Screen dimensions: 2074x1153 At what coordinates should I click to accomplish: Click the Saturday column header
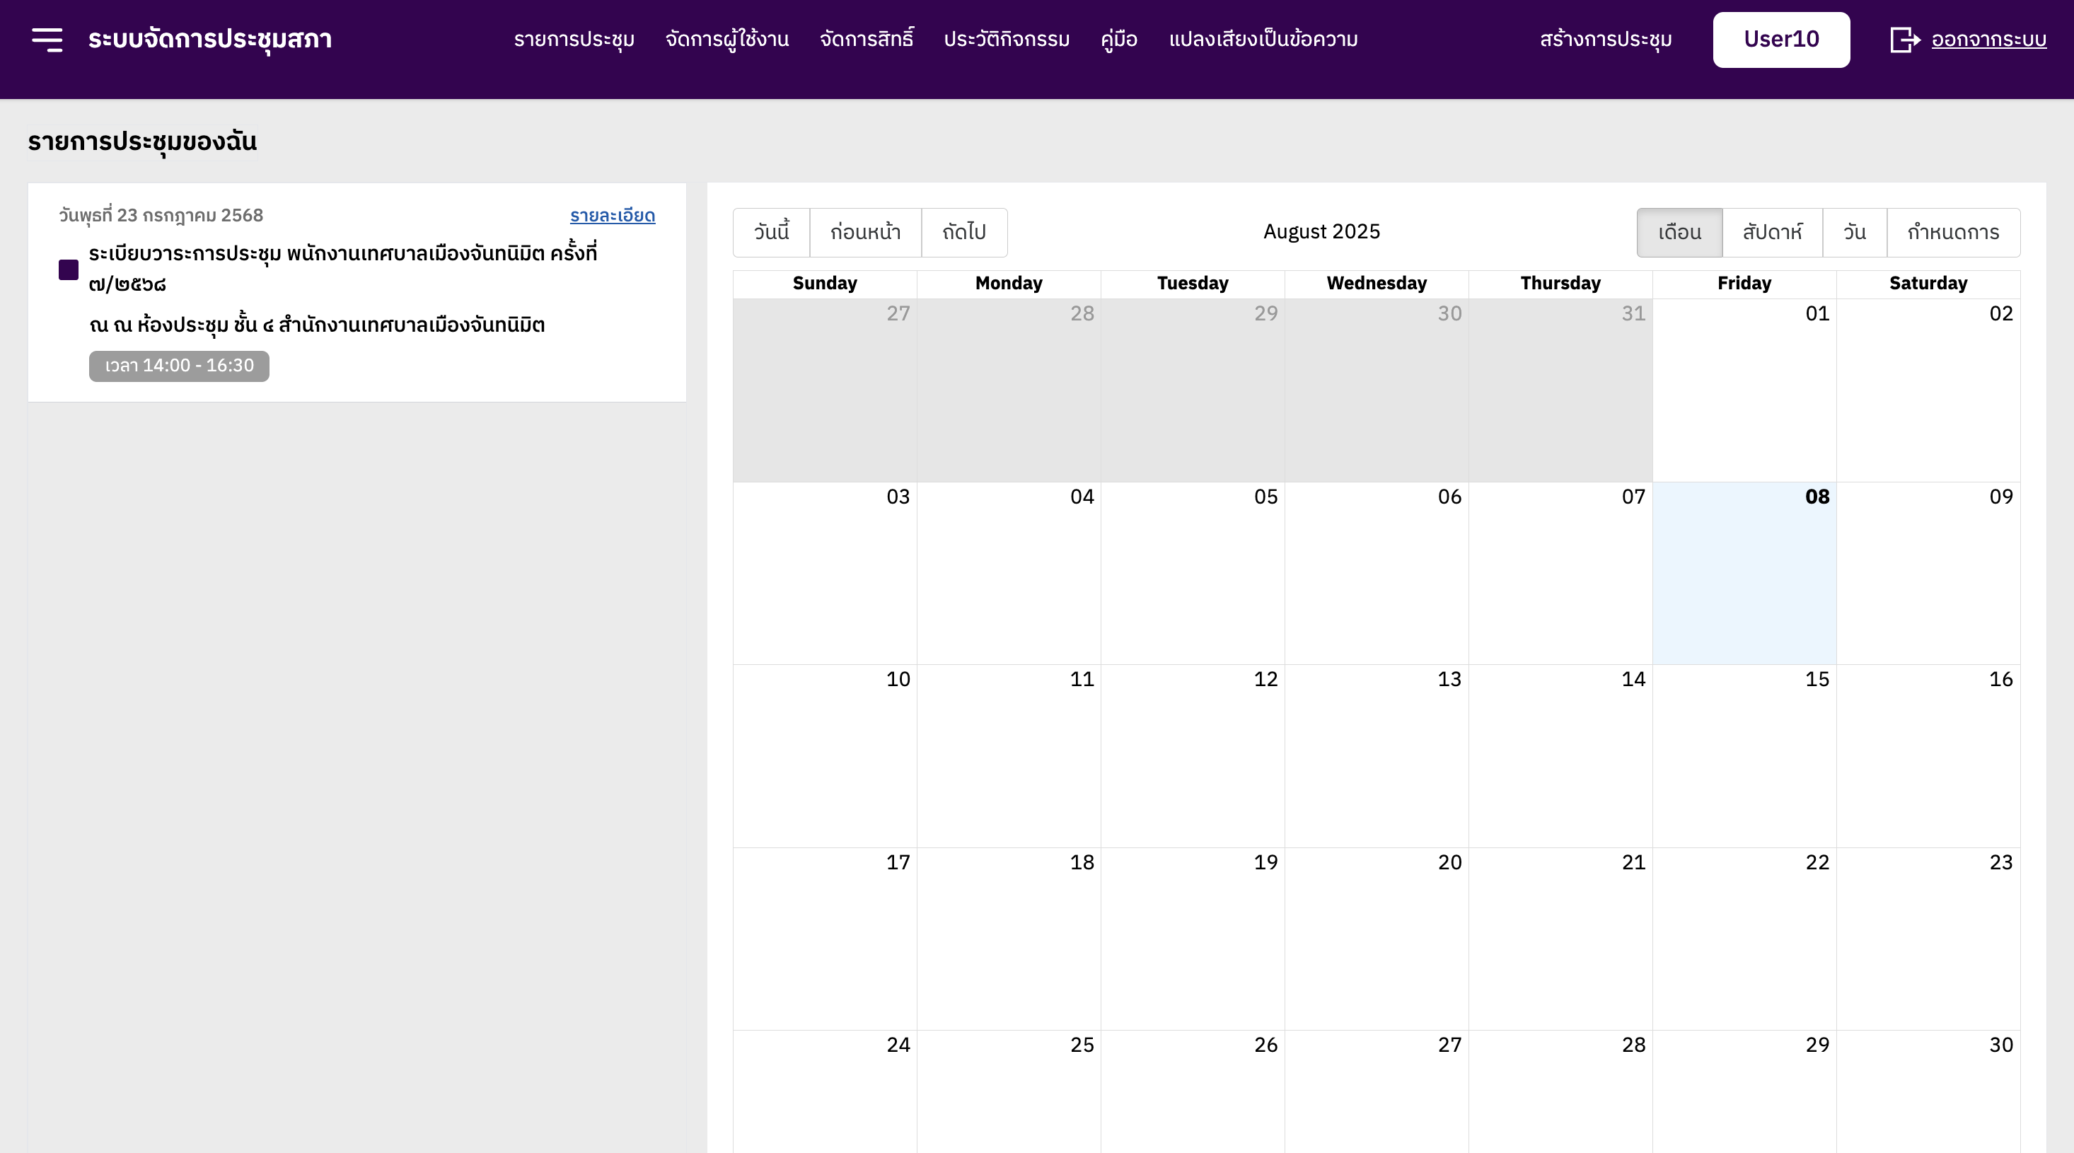1928,284
